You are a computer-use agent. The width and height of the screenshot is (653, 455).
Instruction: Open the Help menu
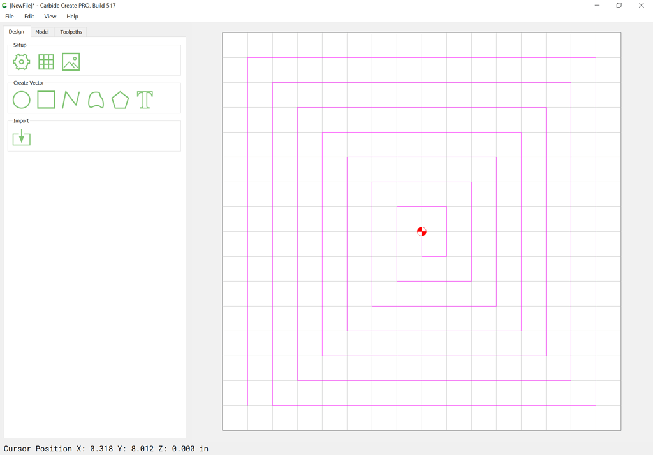[x=73, y=17]
